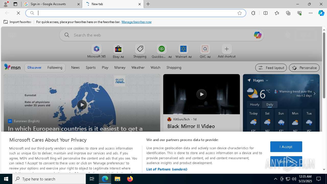Open the Collections icon
The image size is (327, 184).
tap(288, 13)
